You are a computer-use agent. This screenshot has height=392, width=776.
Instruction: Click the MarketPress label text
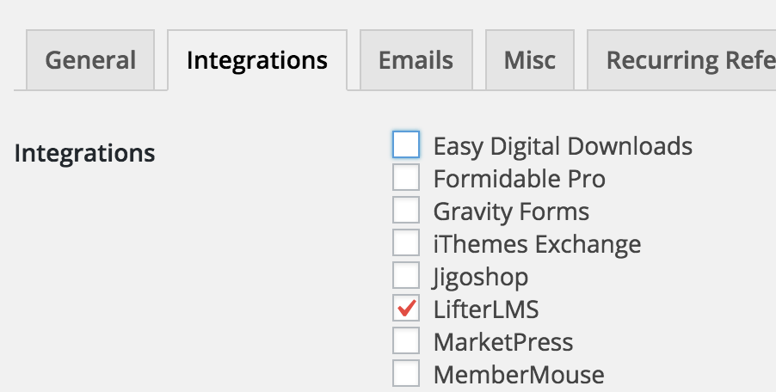(x=503, y=342)
